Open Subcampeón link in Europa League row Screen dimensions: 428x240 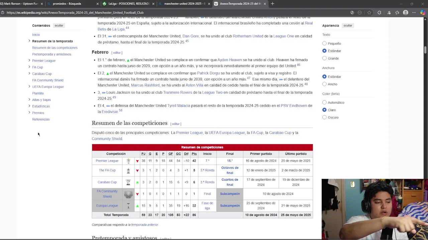click(x=230, y=206)
